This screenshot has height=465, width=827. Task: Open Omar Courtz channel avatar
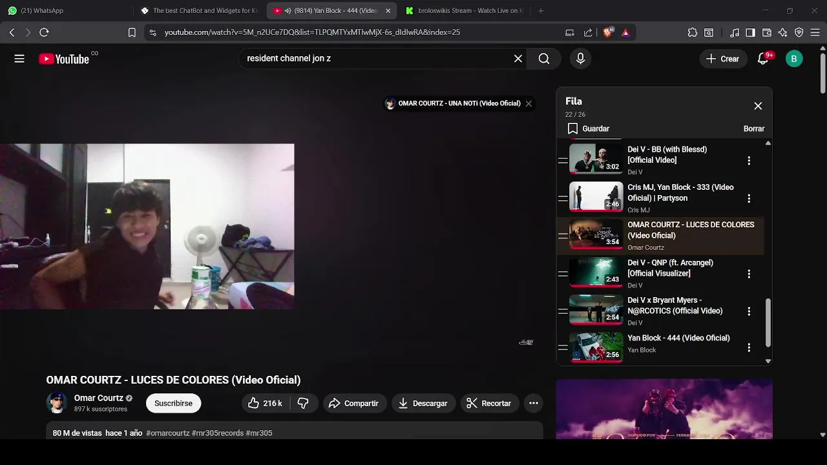click(57, 403)
